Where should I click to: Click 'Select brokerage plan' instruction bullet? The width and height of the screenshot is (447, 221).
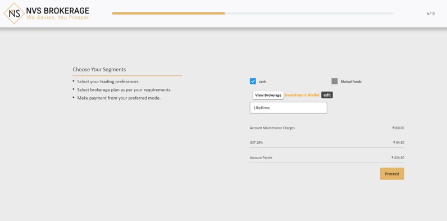(x=124, y=89)
